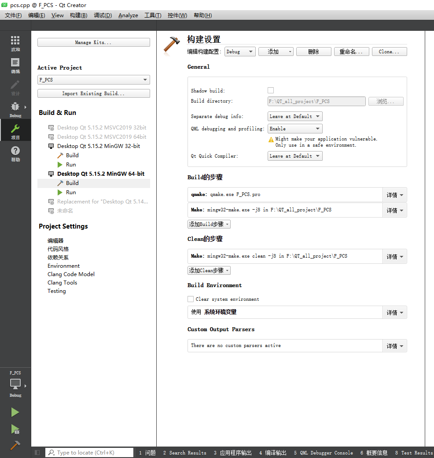Enable the Shadow build checkbox
The image size is (434, 458).
[270, 90]
